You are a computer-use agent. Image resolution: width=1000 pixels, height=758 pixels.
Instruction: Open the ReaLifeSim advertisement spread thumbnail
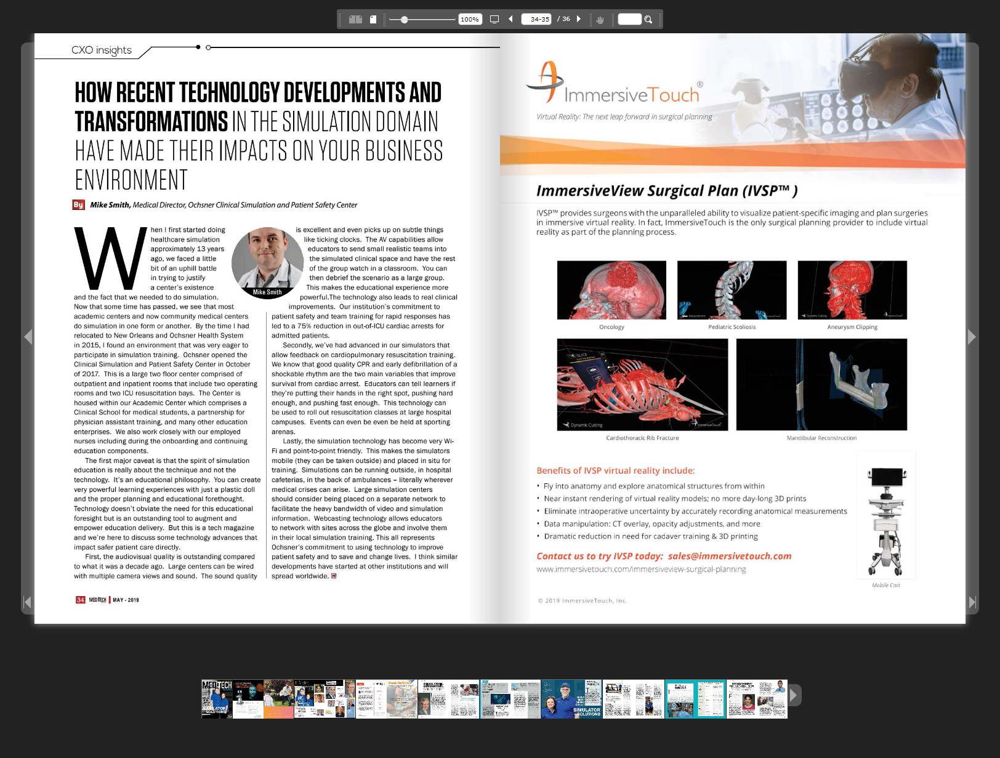point(387,699)
